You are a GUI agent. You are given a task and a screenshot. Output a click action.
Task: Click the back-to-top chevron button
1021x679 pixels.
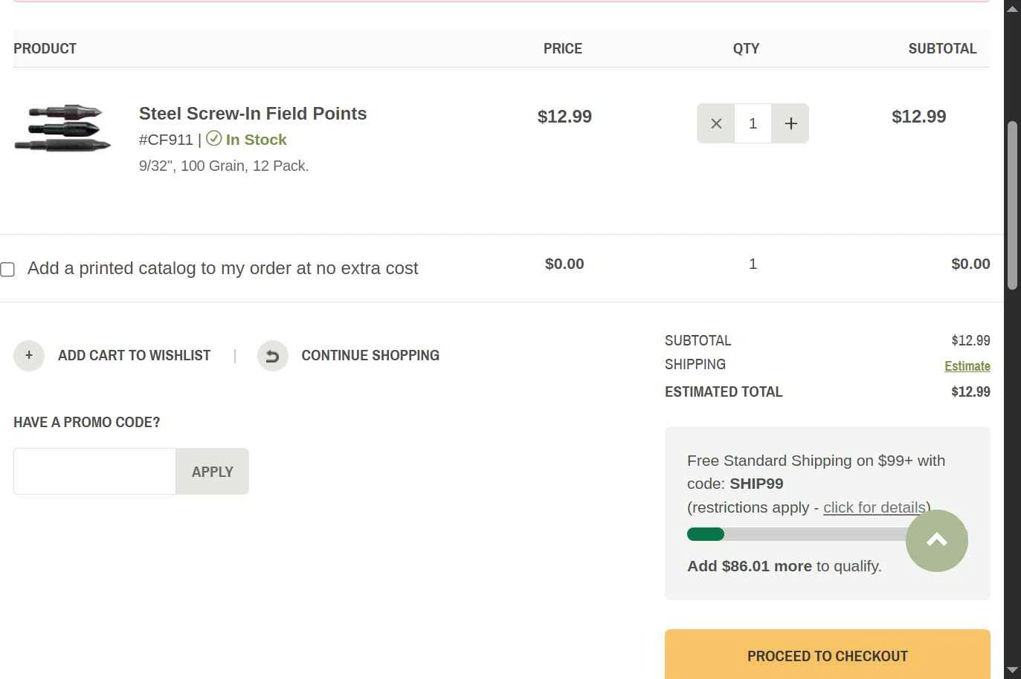[x=937, y=540]
